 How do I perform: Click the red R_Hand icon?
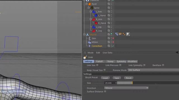[96, 23]
